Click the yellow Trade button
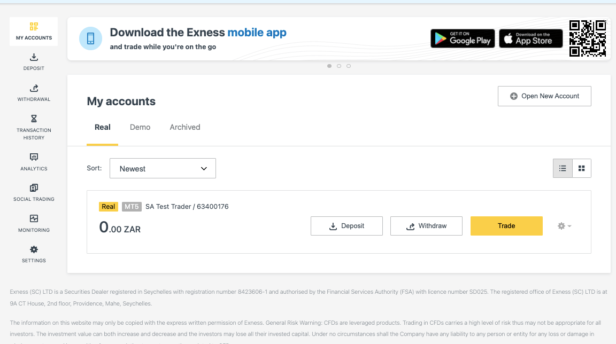616x344 pixels. (506, 226)
